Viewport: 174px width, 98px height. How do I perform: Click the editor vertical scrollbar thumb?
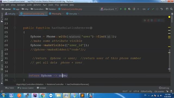point(169,60)
